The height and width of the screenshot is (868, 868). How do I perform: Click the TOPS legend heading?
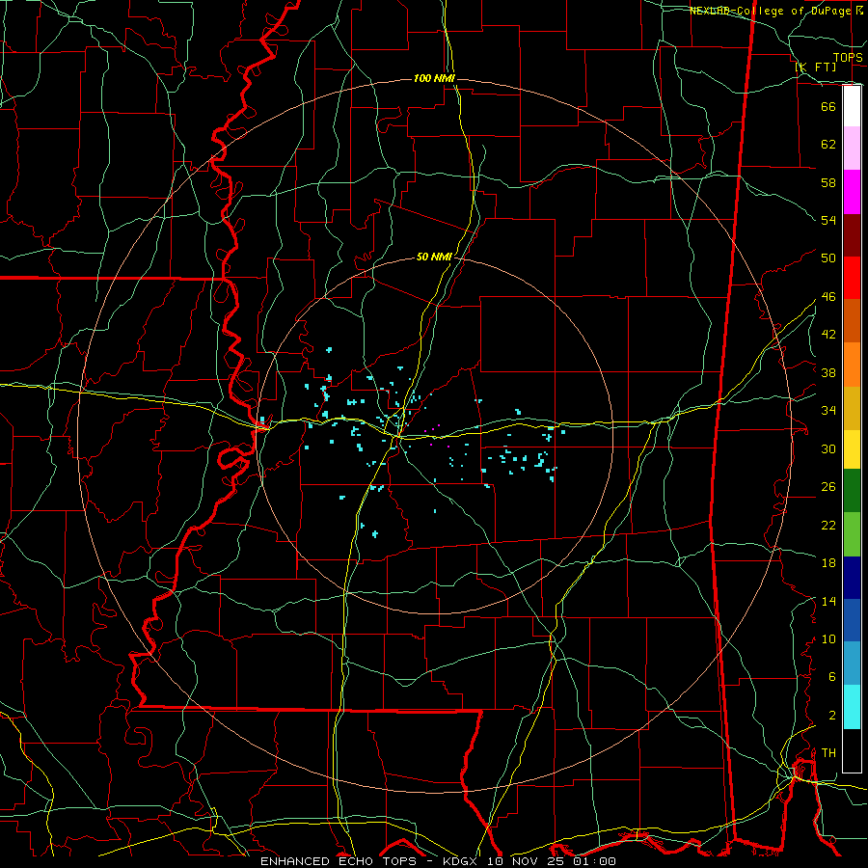coord(848,57)
